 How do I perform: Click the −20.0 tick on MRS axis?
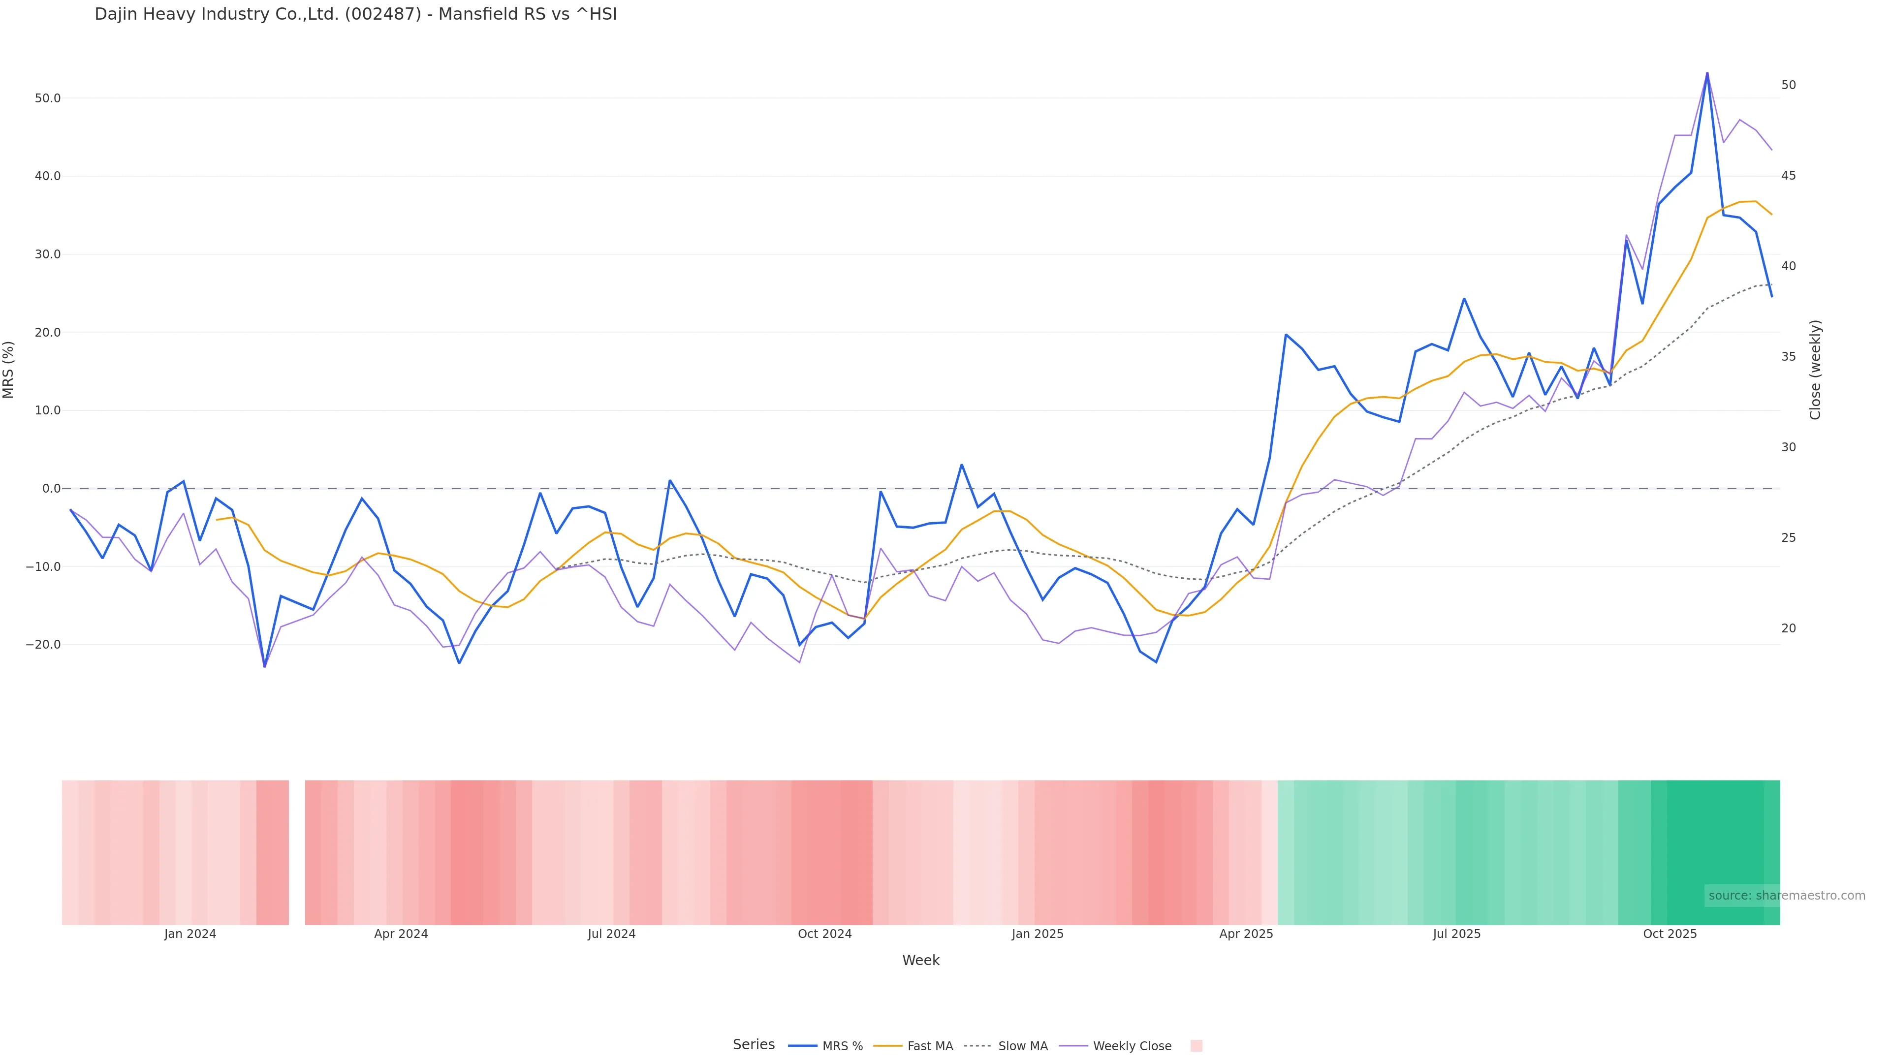pyautogui.click(x=43, y=645)
